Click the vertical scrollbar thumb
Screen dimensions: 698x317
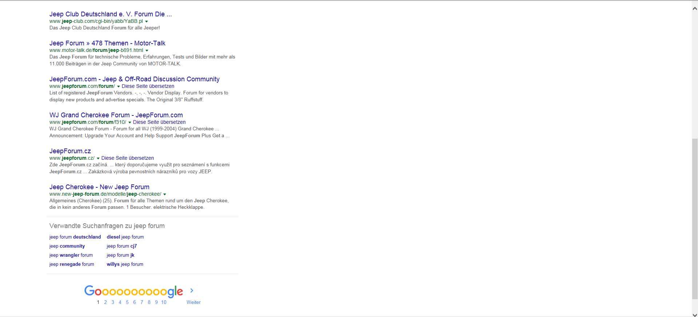[x=695, y=218]
